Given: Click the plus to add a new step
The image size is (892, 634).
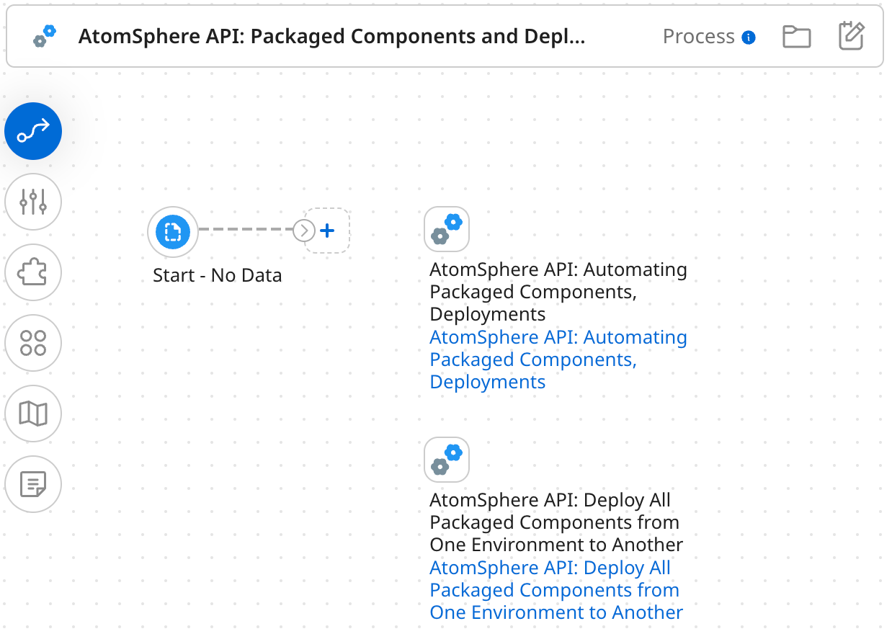Looking at the screenshot, I should 327,231.
